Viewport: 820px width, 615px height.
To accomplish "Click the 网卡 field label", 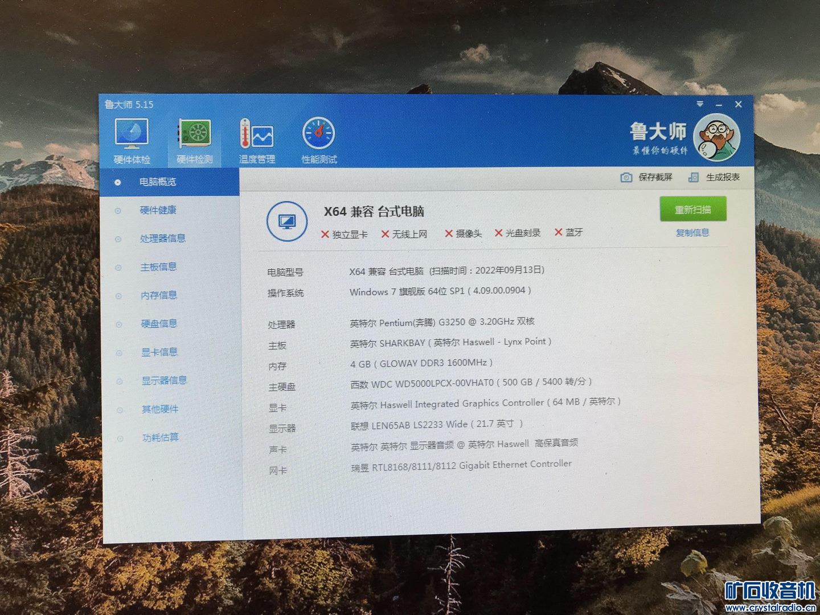I will (x=278, y=471).
